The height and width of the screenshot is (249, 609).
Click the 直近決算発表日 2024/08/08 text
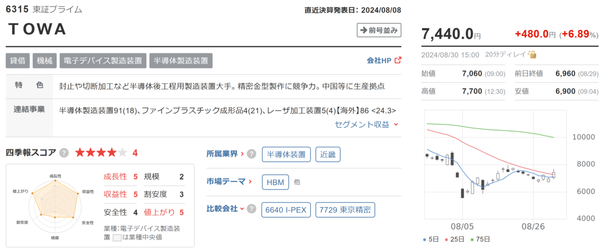pyautogui.click(x=353, y=10)
